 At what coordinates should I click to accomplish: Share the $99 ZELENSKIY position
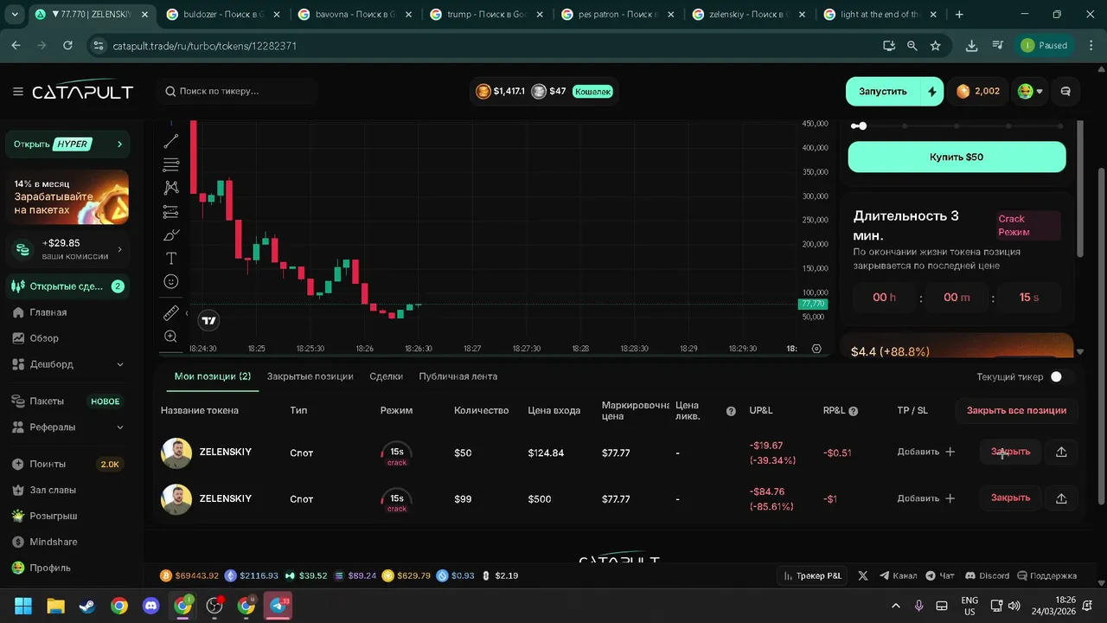pyautogui.click(x=1061, y=498)
